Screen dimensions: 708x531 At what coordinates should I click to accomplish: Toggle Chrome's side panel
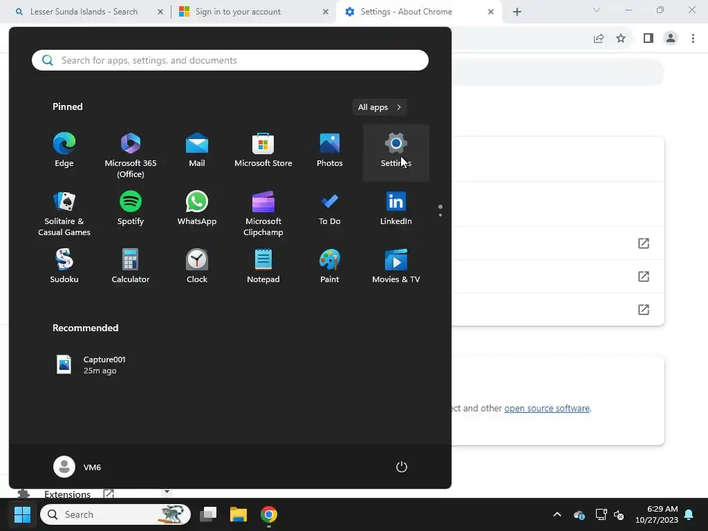(649, 39)
